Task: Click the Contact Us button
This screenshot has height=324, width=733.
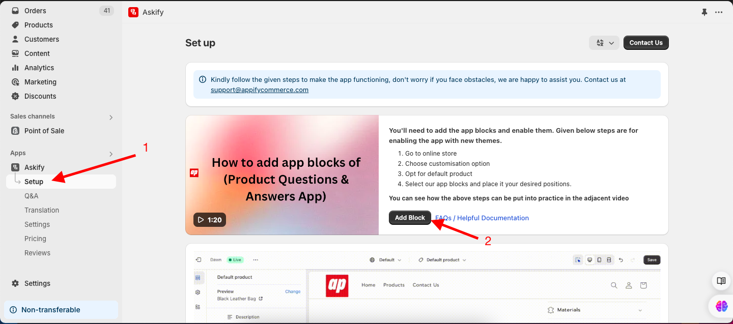Action: tap(646, 43)
